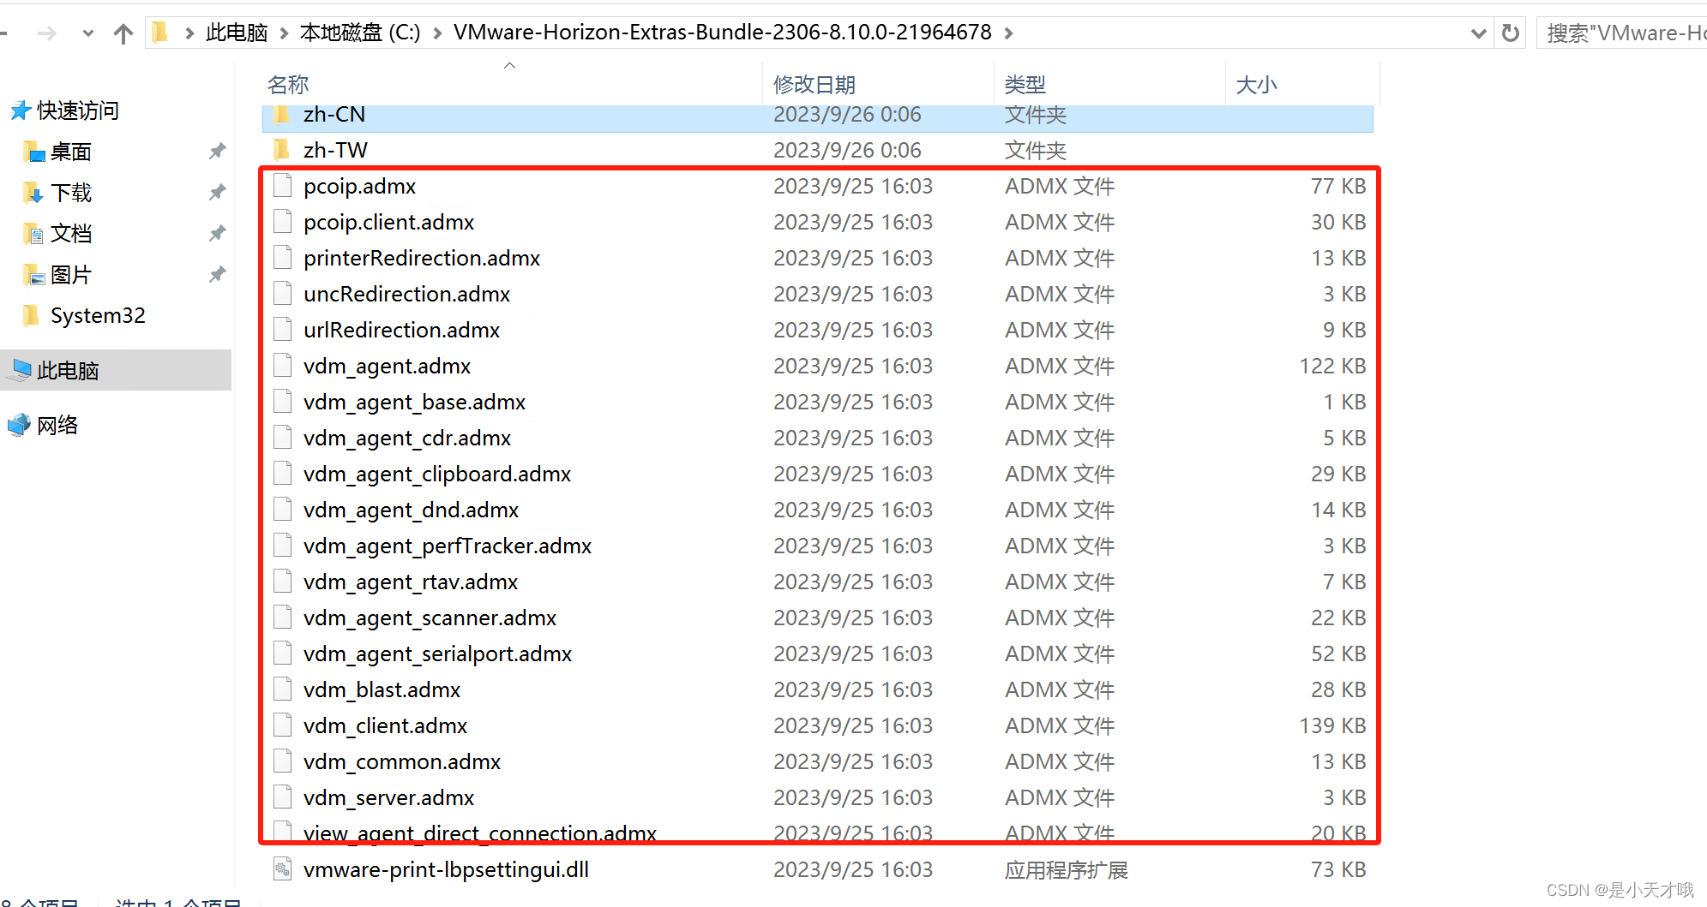Open 图片 folder in quick access
This screenshot has width=1707, height=907.
pos(71,275)
